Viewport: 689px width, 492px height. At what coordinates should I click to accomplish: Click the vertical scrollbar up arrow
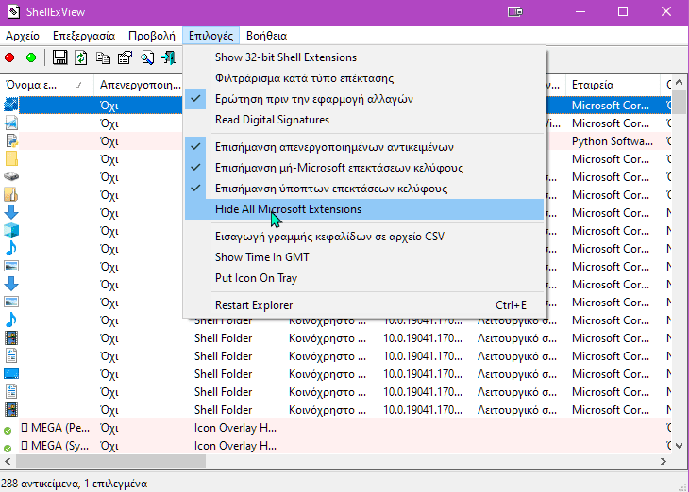coord(679,83)
